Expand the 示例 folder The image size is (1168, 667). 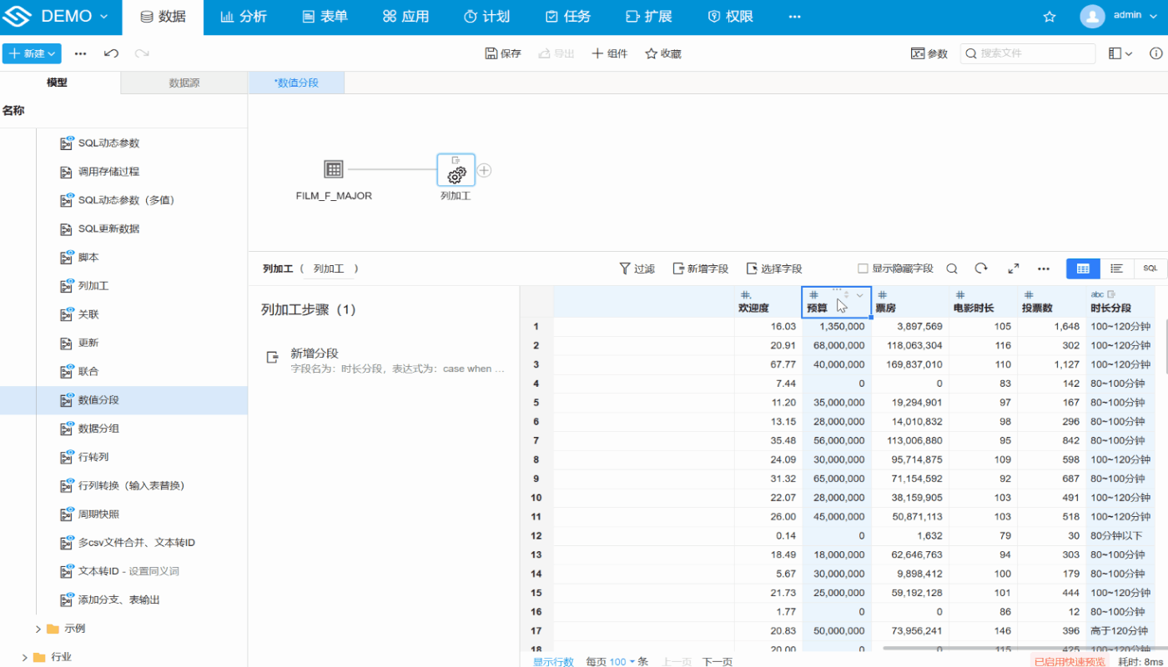click(38, 629)
